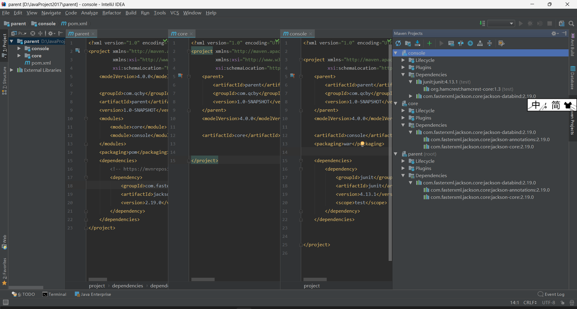
Task: Open the Event Log
Action: tap(551, 294)
